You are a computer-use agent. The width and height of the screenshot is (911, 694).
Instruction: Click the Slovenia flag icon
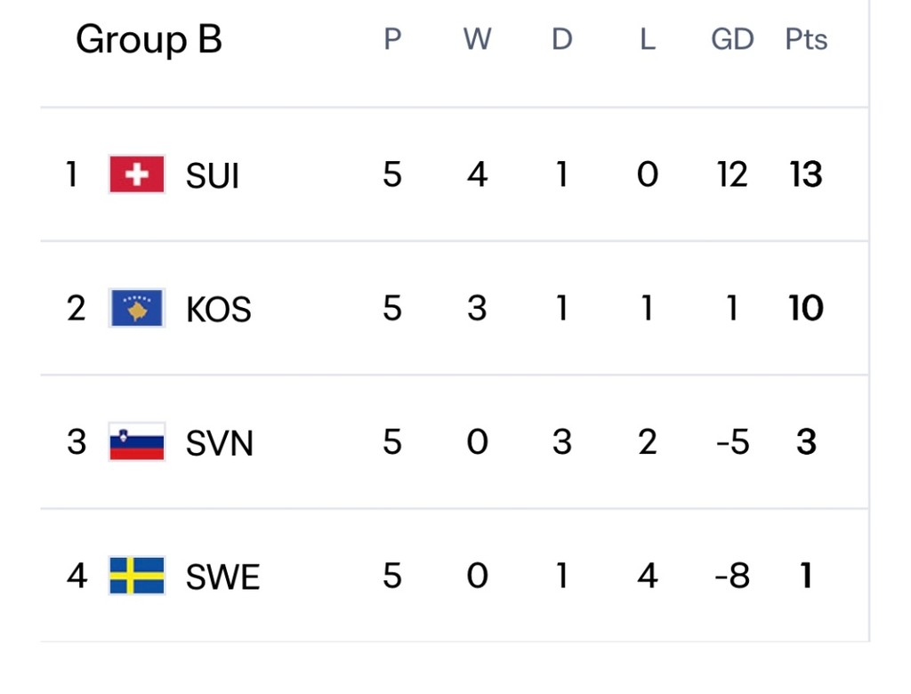[137, 441]
